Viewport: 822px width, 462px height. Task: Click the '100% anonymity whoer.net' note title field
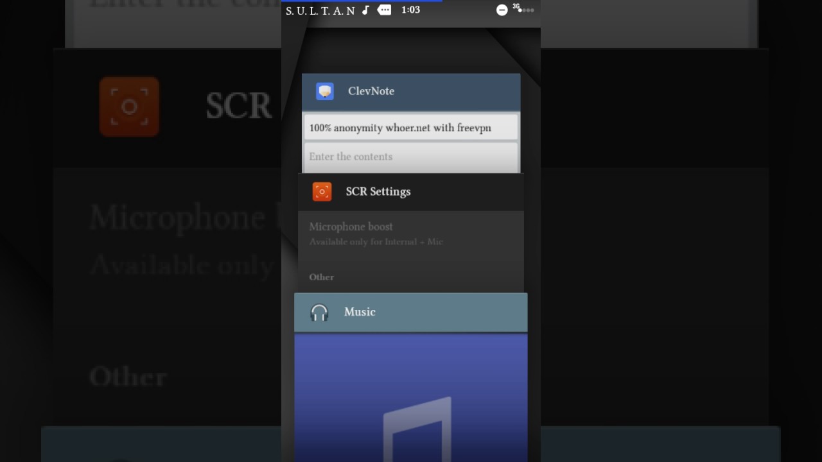pyautogui.click(x=411, y=127)
